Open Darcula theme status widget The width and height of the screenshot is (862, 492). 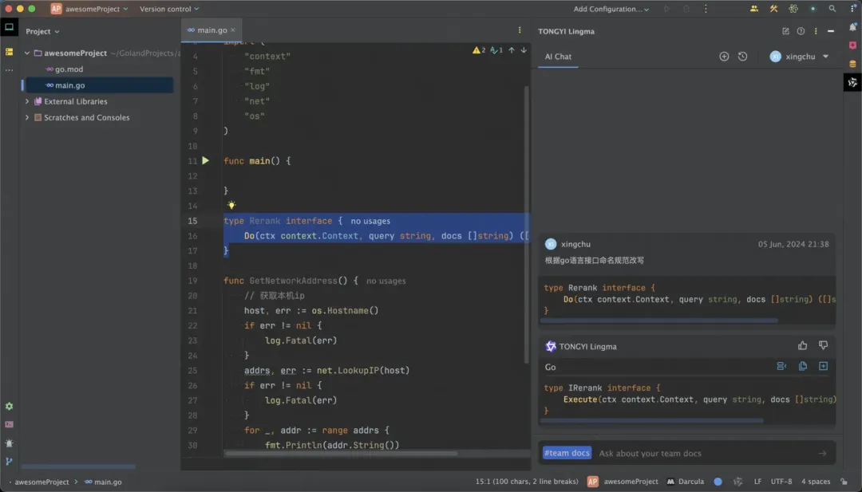686,482
